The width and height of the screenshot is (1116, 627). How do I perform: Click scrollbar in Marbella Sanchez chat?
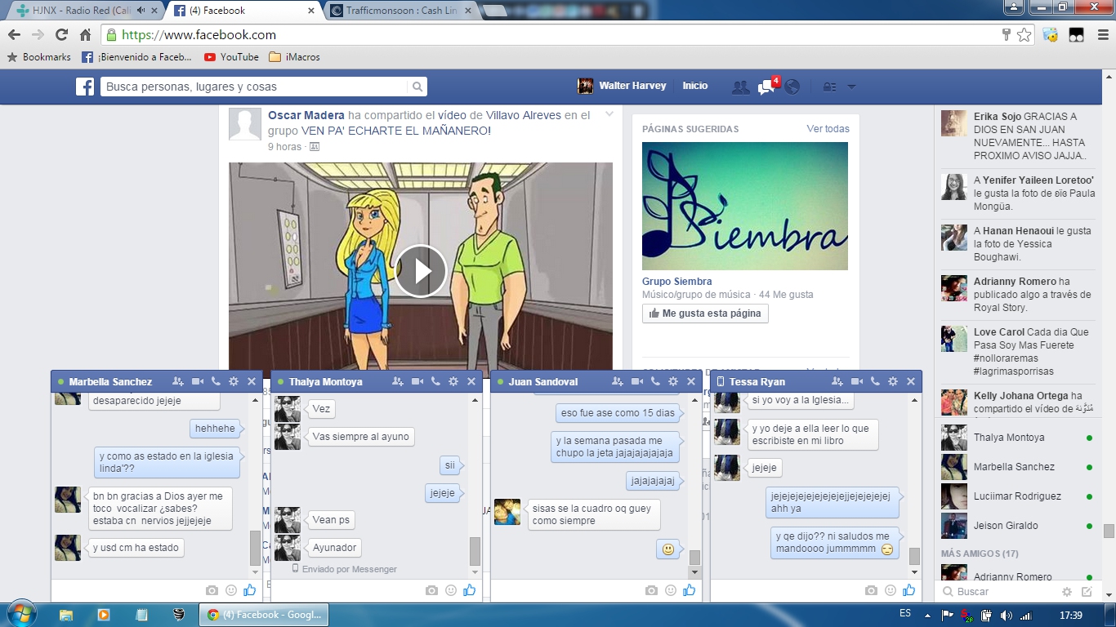point(255,548)
